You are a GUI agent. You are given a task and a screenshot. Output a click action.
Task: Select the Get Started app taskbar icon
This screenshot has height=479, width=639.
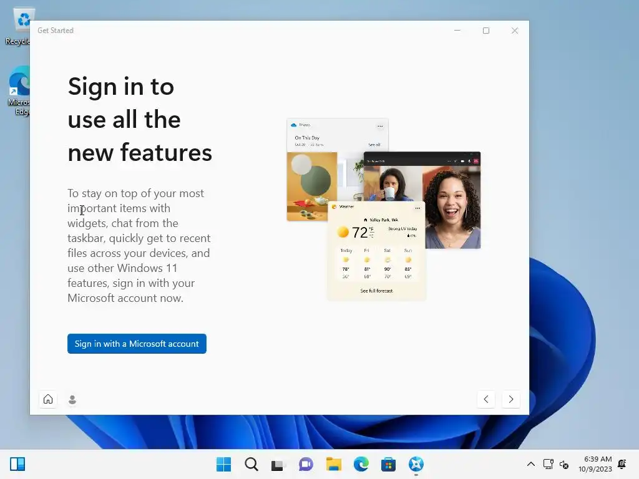416,464
